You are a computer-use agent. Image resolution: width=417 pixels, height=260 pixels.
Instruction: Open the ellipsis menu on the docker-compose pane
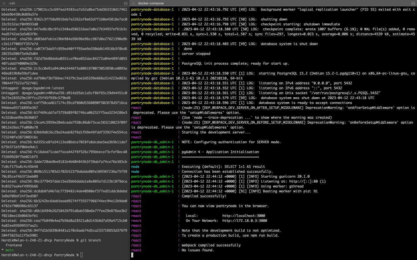pyautogui.click(x=413, y=3)
